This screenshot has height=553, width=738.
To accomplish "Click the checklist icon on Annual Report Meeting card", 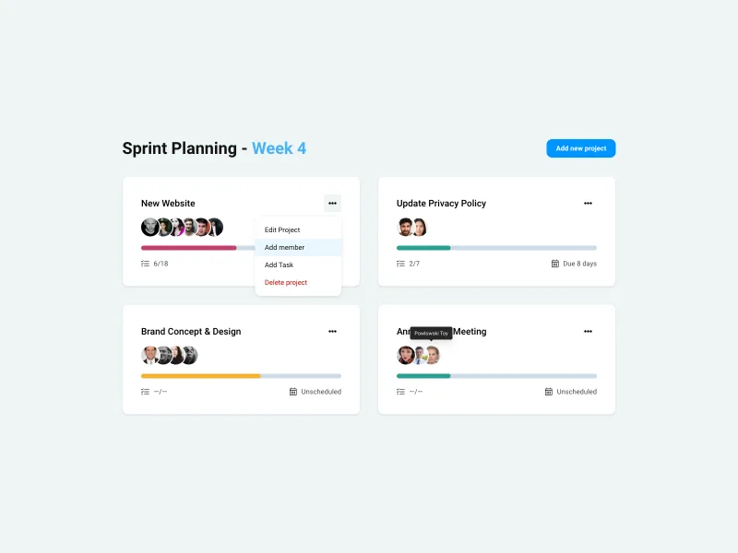I will (399, 391).
